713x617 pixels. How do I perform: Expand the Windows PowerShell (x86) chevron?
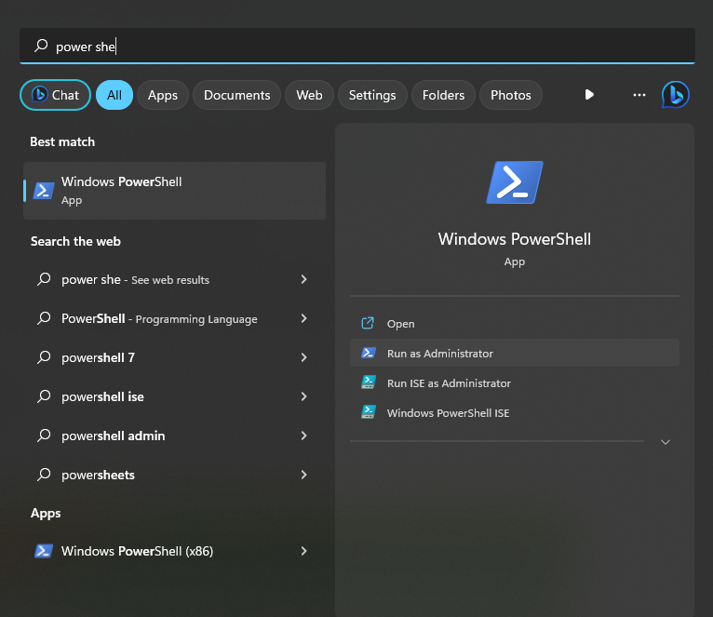coord(303,551)
